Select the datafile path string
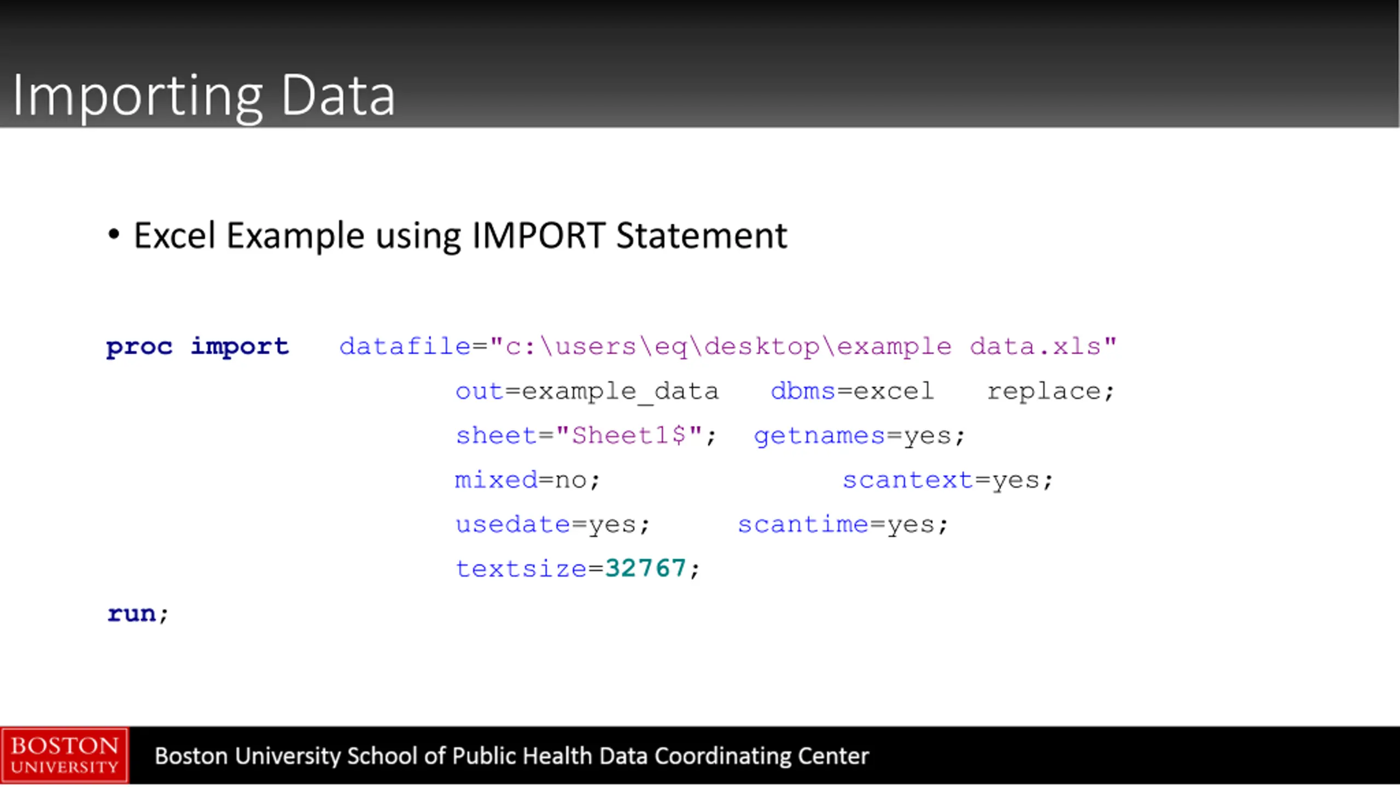This screenshot has height=787, width=1400. pos(803,346)
